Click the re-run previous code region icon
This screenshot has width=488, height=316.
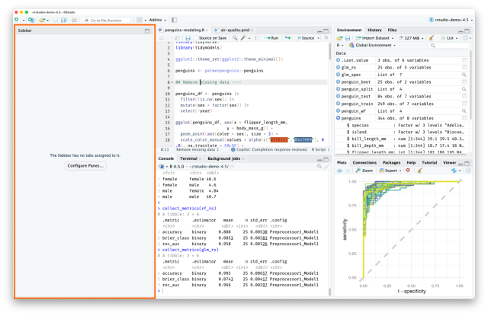[288, 38]
